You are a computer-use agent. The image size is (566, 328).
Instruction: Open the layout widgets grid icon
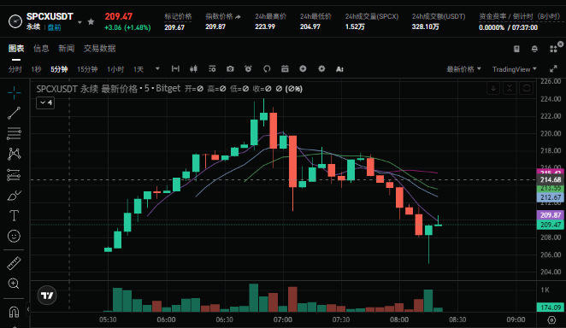[x=553, y=49]
